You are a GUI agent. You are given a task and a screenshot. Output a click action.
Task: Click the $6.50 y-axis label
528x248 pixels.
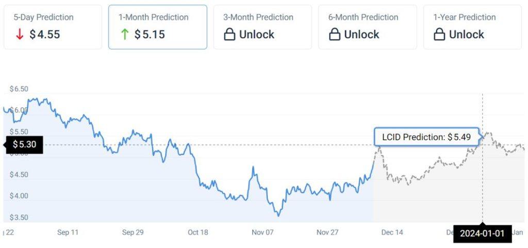point(19,89)
